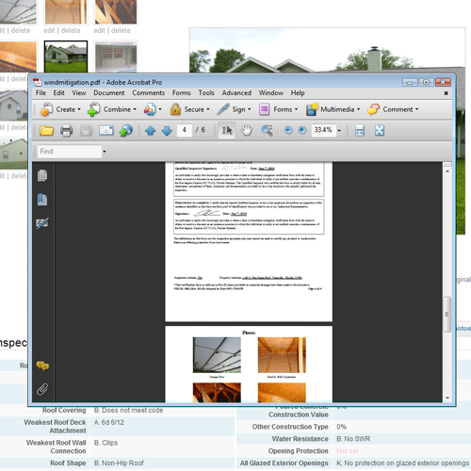Screen dimensions: 471x471
Task: Select the green house thumbnail in browser page
Action: coord(66,57)
